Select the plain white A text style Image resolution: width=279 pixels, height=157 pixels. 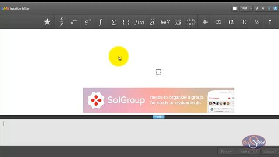pyautogui.click(x=257, y=8)
